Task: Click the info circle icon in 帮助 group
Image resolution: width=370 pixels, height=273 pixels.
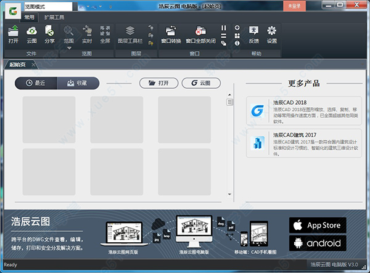Action: [x=237, y=43]
